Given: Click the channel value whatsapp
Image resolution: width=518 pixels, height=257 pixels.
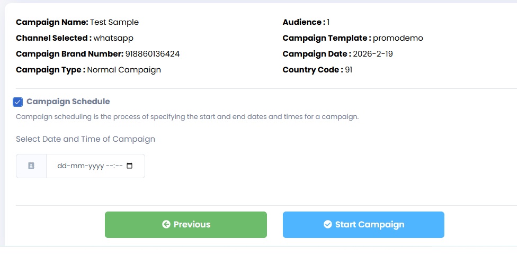Looking at the screenshot, I should point(113,38).
